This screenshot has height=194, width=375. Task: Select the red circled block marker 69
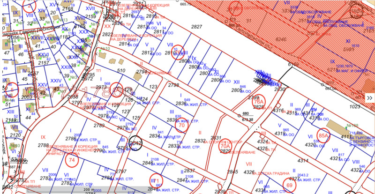coord(289,186)
